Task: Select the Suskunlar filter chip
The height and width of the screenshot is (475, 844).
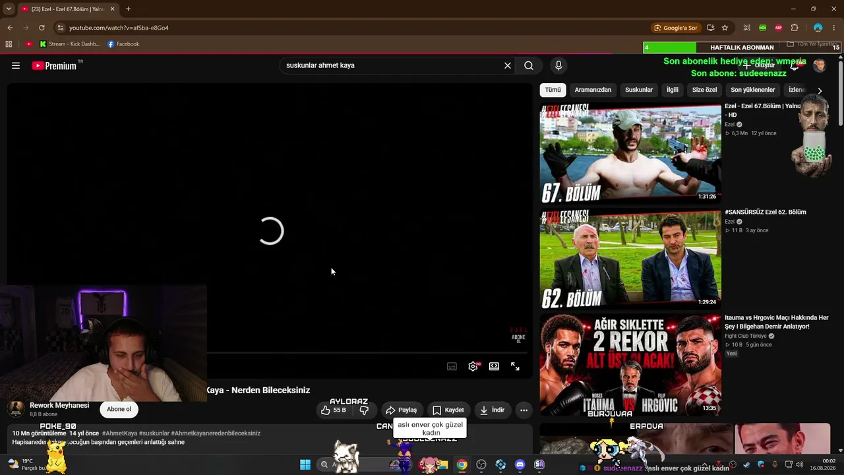Action: coord(639,90)
